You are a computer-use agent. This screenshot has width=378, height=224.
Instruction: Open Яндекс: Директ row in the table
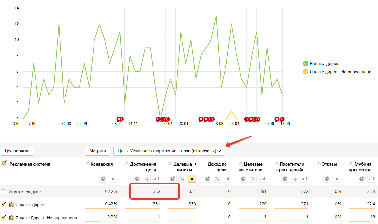30,205
